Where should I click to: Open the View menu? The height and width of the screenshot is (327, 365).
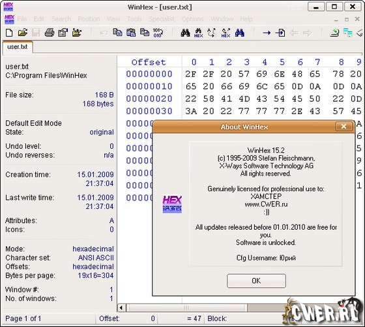(x=113, y=19)
